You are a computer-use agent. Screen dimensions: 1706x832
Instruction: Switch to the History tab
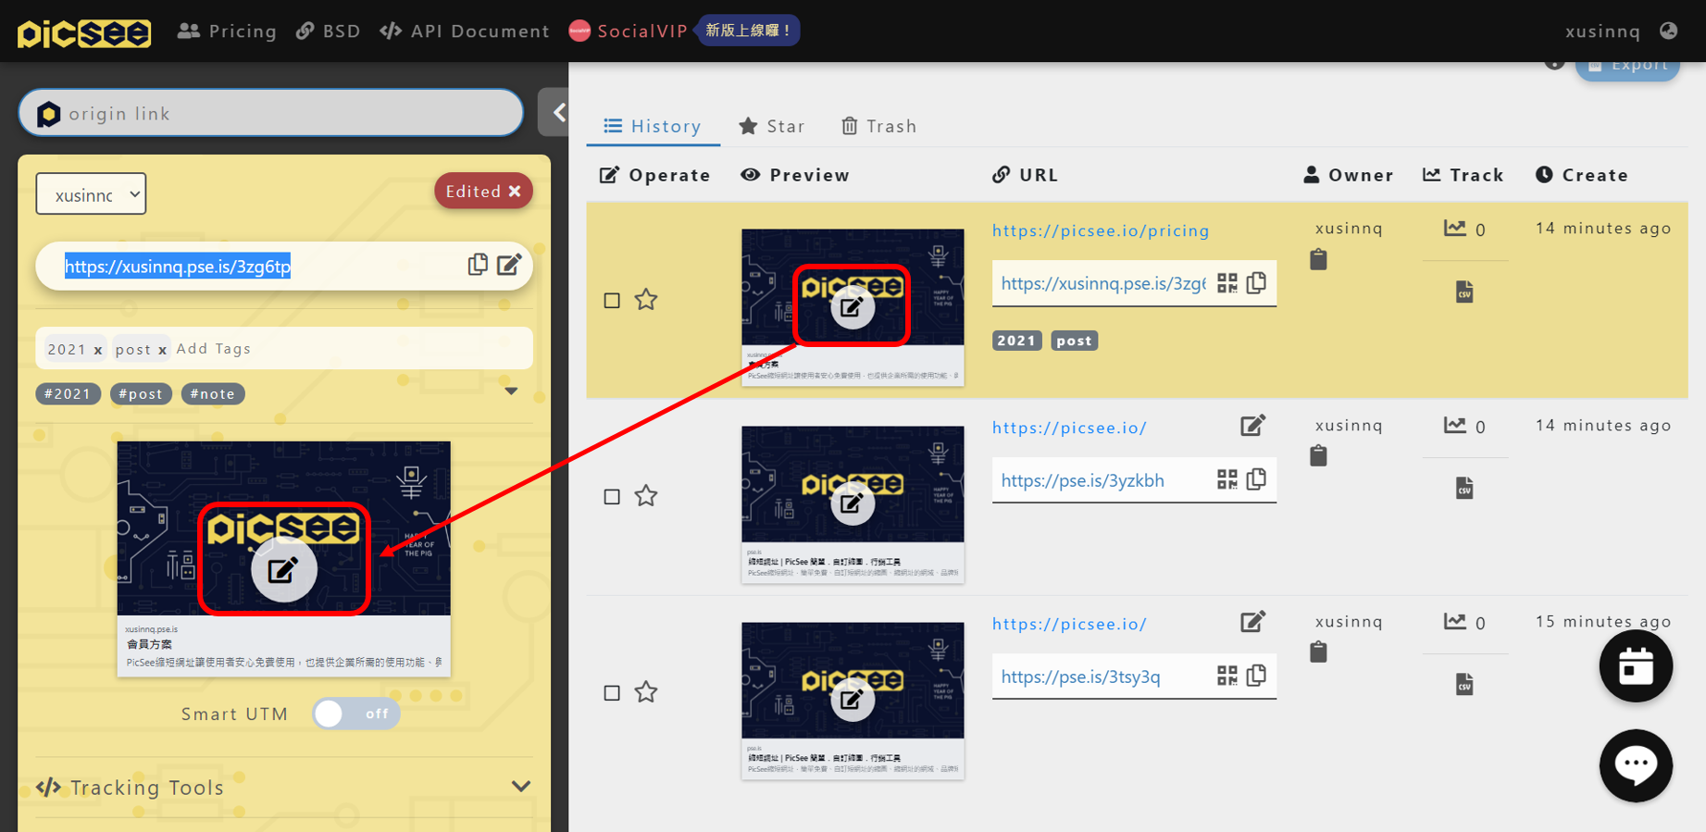tap(653, 126)
